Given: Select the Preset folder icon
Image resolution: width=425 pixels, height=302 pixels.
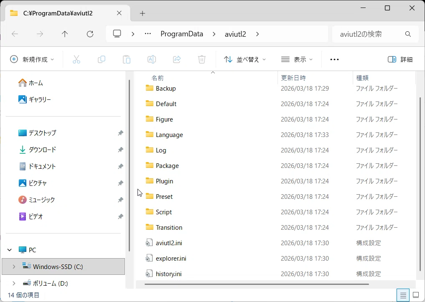Looking at the screenshot, I should pyautogui.click(x=150, y=196).
